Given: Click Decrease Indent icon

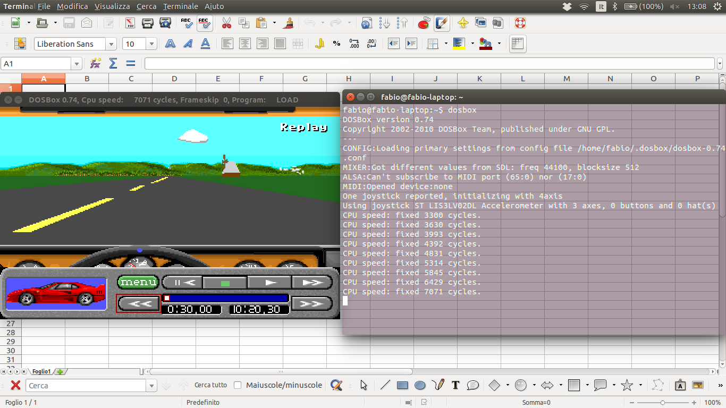Looking at the screenshot, I should 393,44.
